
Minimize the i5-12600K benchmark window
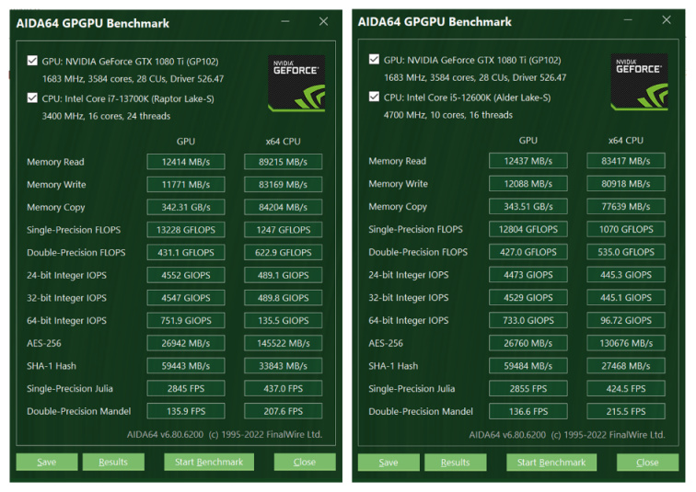(628, 19)
